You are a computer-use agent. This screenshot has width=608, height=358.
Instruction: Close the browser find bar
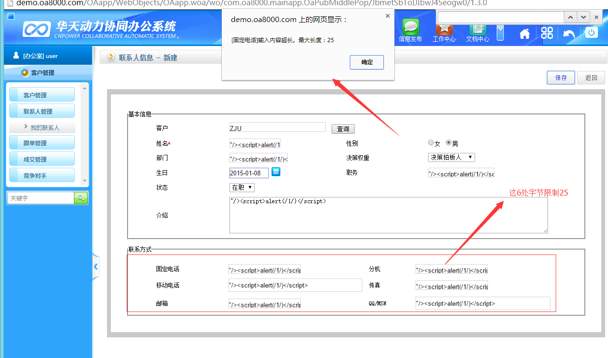click(596, 17)
